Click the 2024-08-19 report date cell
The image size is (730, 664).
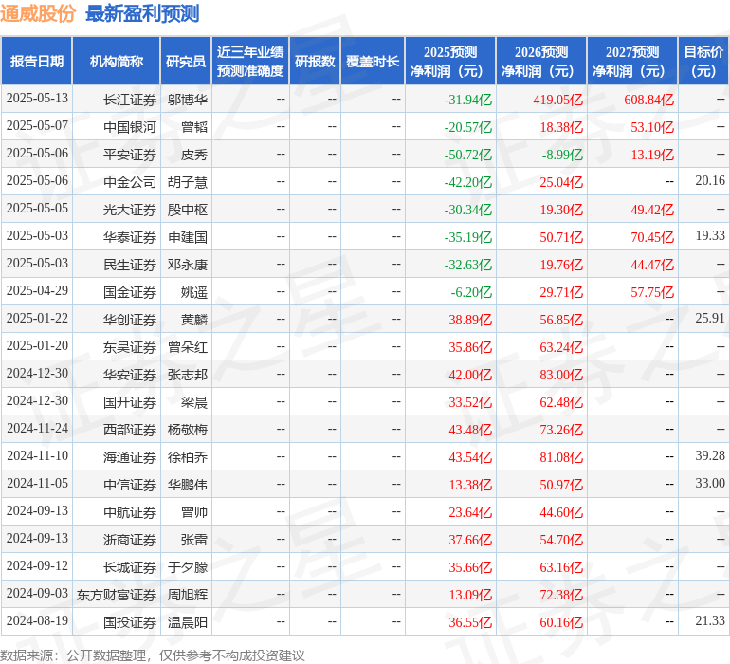pyautogui.click(x=37, y=621)
